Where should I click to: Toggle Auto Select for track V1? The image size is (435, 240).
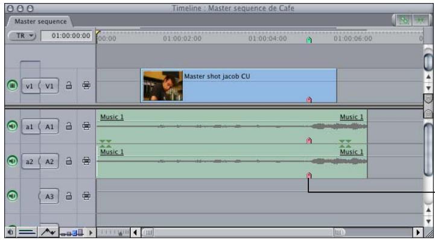[x=86, y=86]
